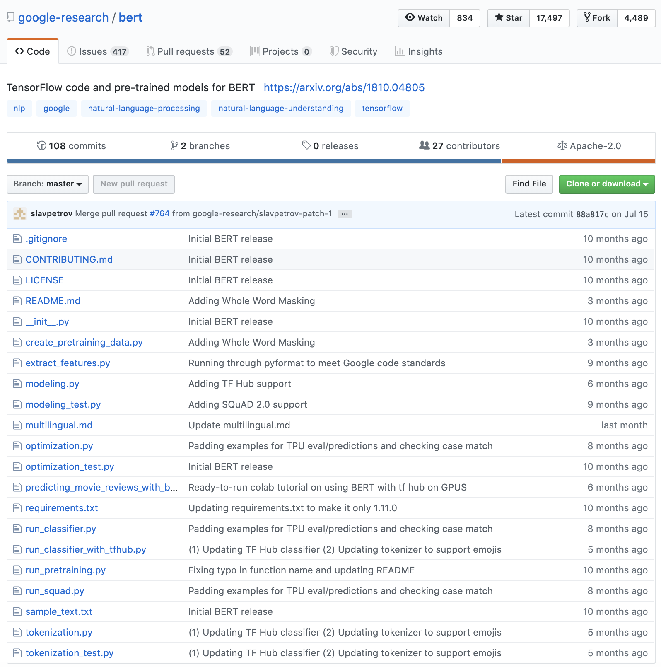The image size is (661, 667).
Task: Open the run_classifier_with_tfhub.py file
Action: (x=86, y=549)
